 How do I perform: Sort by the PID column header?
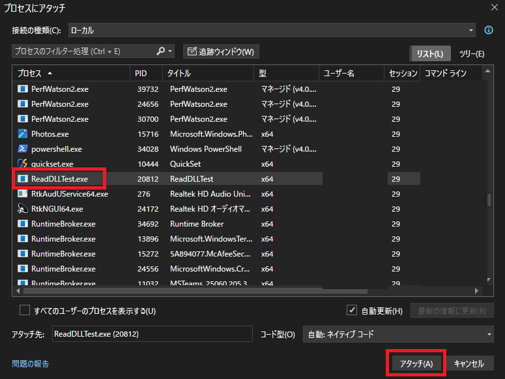coord(141,74)
